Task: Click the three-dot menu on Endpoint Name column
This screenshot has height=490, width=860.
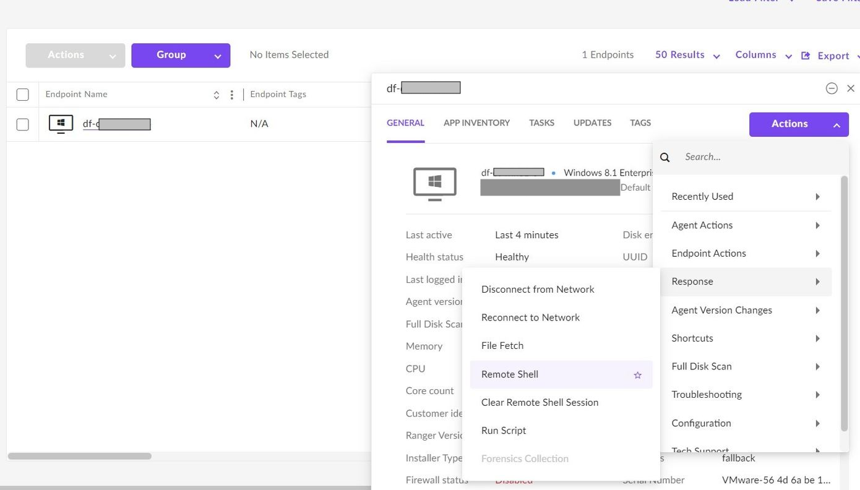Action: [231, 95]
